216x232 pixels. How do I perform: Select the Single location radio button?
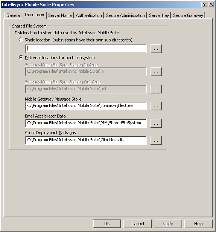(x=21, y=40)
